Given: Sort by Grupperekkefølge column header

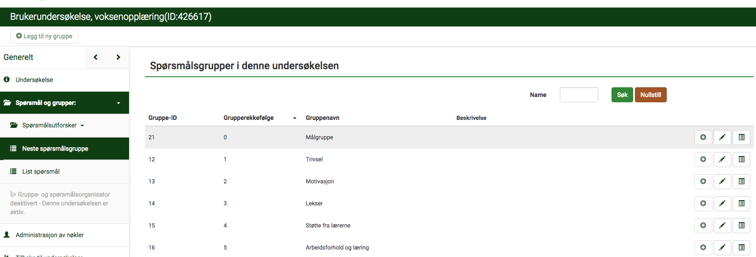Looking at the screenshot, I should coord(249,118).
